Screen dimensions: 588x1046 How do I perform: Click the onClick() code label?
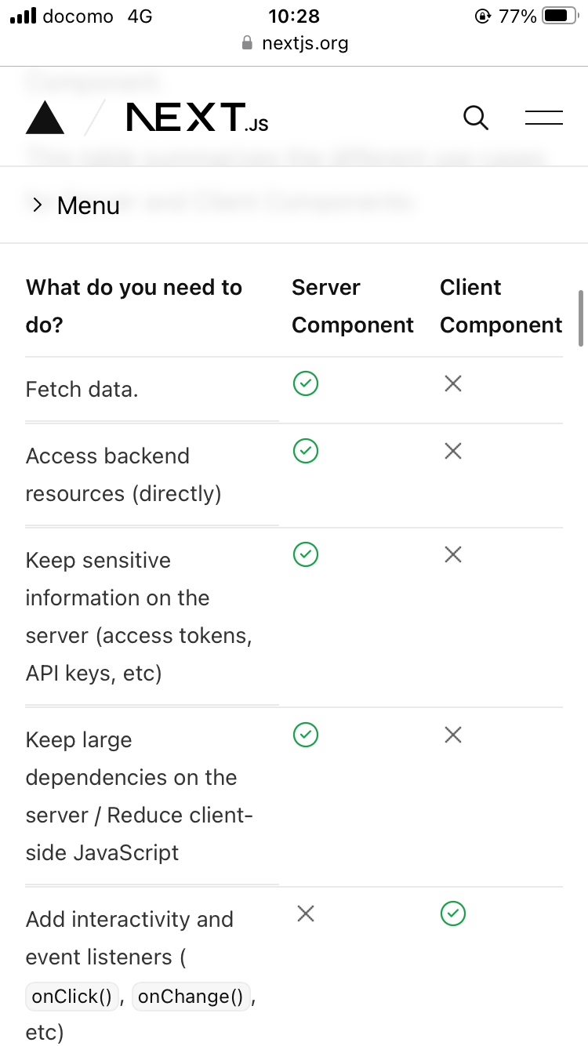[x=72, y=997]
